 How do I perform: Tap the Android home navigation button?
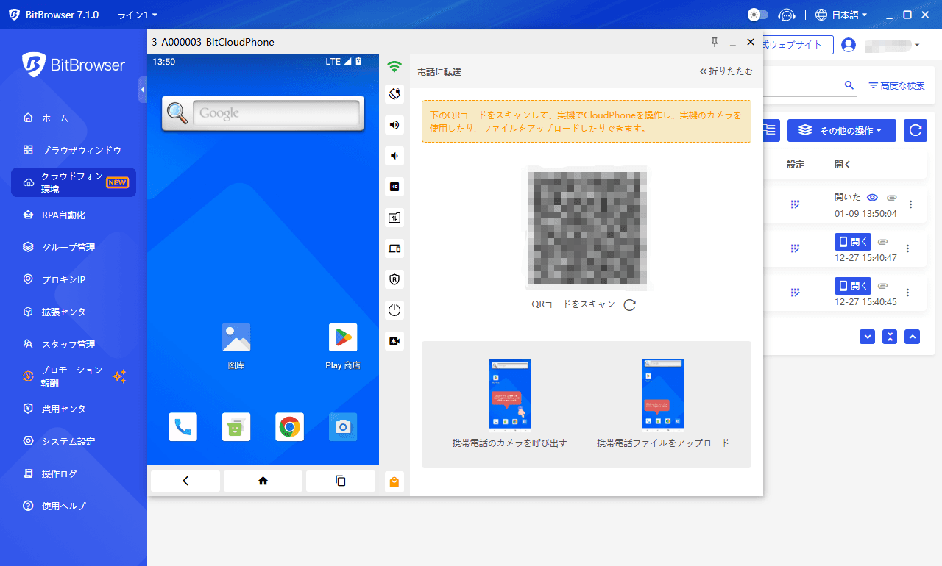point(263,481)
